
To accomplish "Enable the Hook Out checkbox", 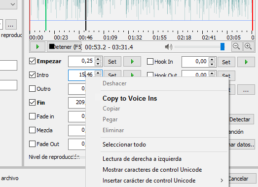I will pyautogui.click(x=150, y=75).
